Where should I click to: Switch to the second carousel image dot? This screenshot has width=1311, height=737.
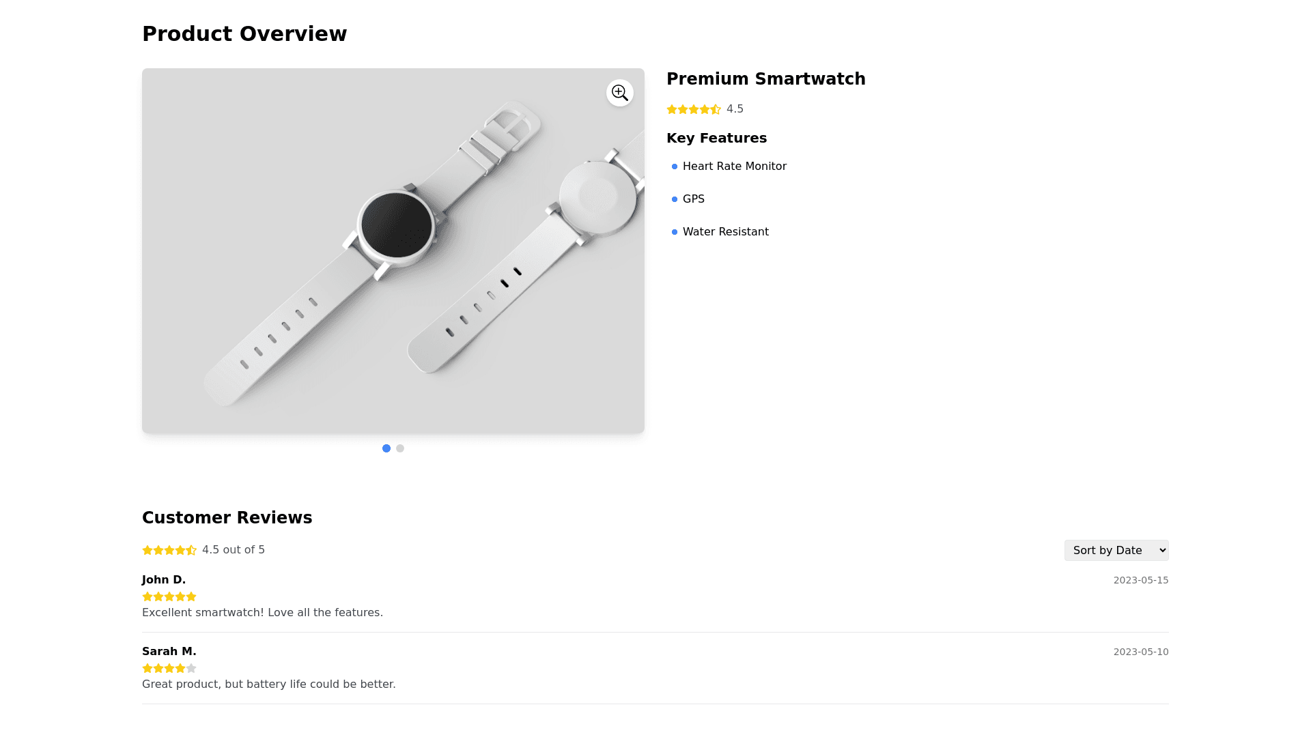click(x=400, y=448)
